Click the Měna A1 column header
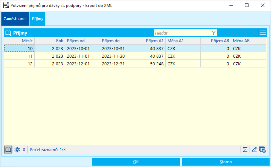The image size is (271, 167). [183, 41]
